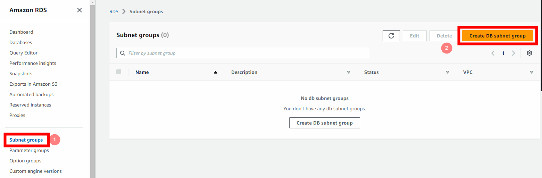Close the Amazon RDS navigation panel
Screen dimensions: 542x178
click(80, 10)
